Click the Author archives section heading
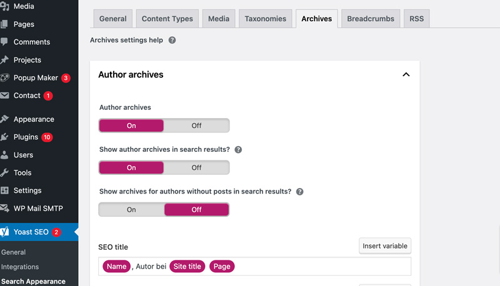Image resolution: width=500 pixels, height=286 pixels. point(131,74)
